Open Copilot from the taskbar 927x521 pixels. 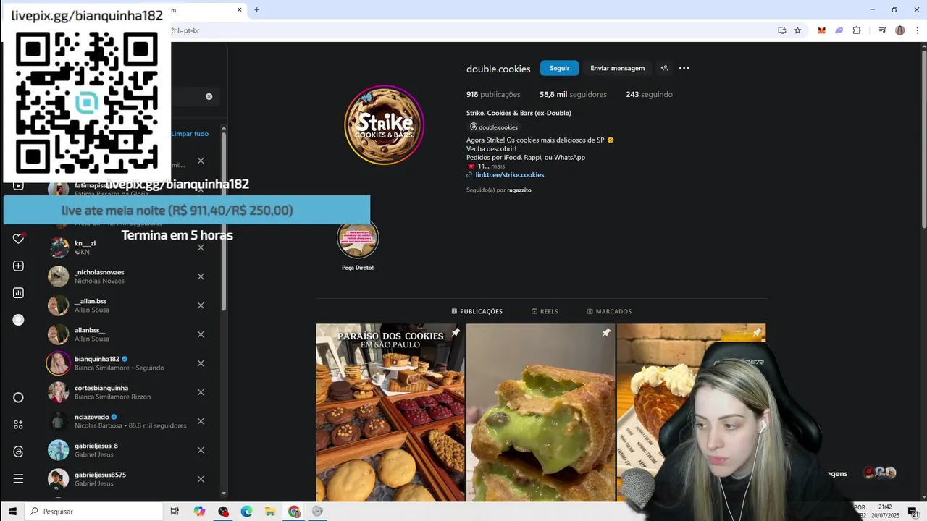click(200, 512)
